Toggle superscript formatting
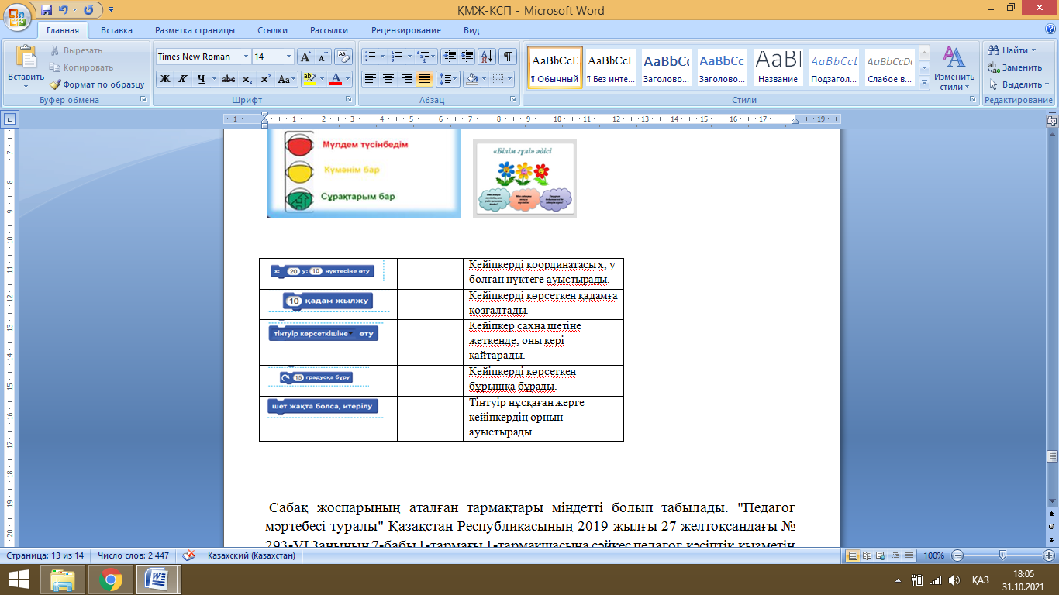 tap(265, 79)
